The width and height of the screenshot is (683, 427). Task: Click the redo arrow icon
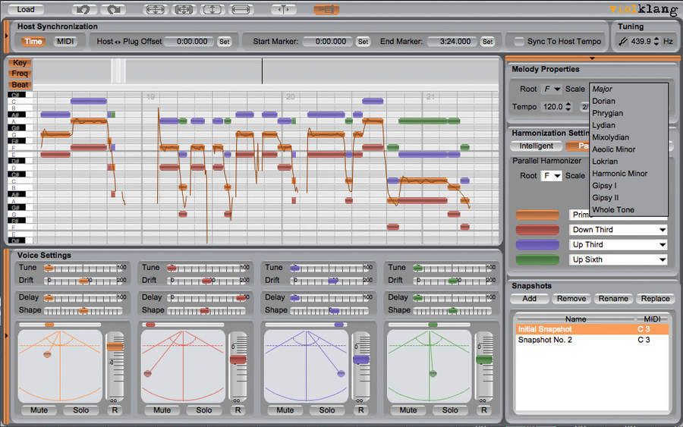pyautogui.click(x=114, y=9)
